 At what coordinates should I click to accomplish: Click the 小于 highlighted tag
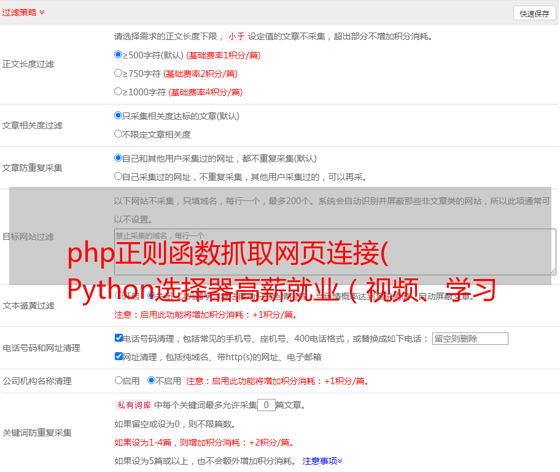pos(236,36)
